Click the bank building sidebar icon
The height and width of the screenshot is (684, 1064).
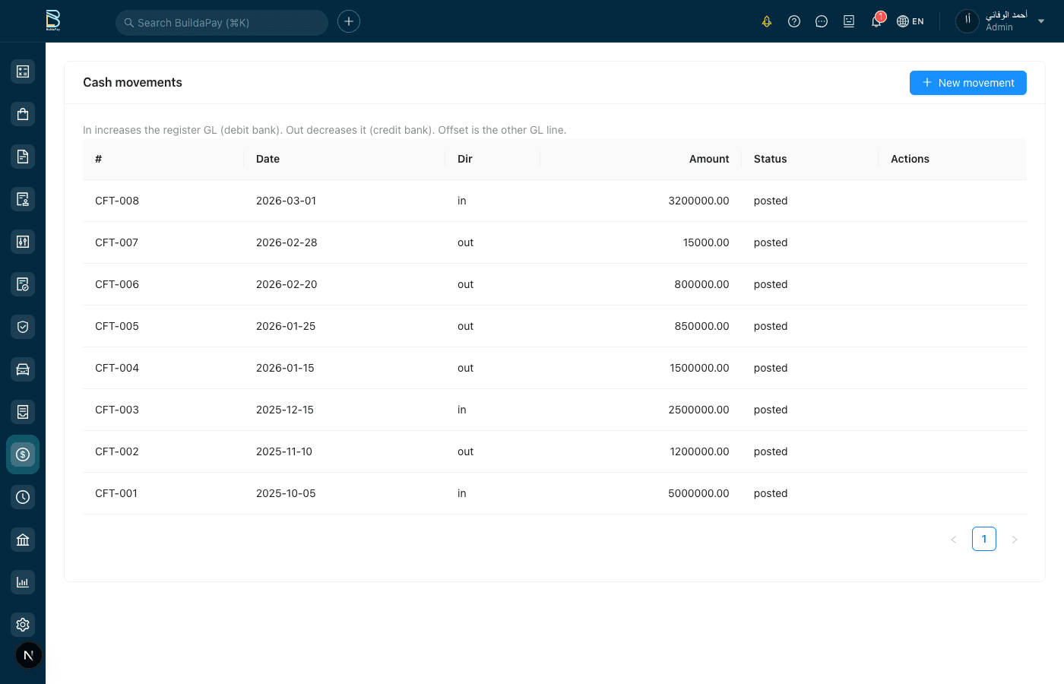23,540
